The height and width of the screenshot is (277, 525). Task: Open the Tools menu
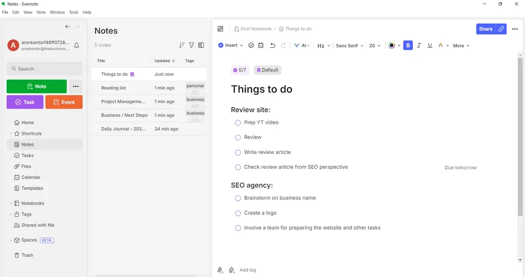click(74, 12)
